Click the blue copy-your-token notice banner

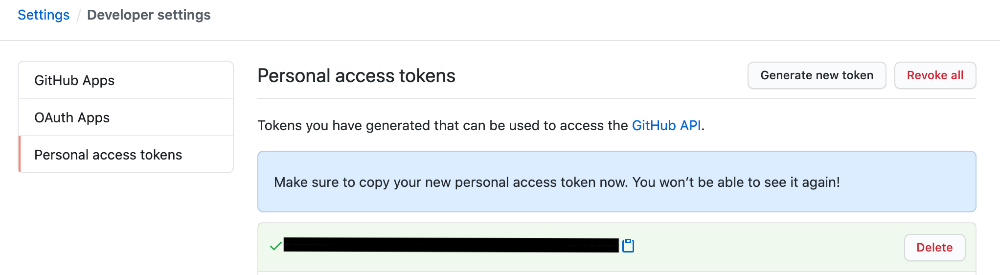pyautogui.click(x=616, y=201)
